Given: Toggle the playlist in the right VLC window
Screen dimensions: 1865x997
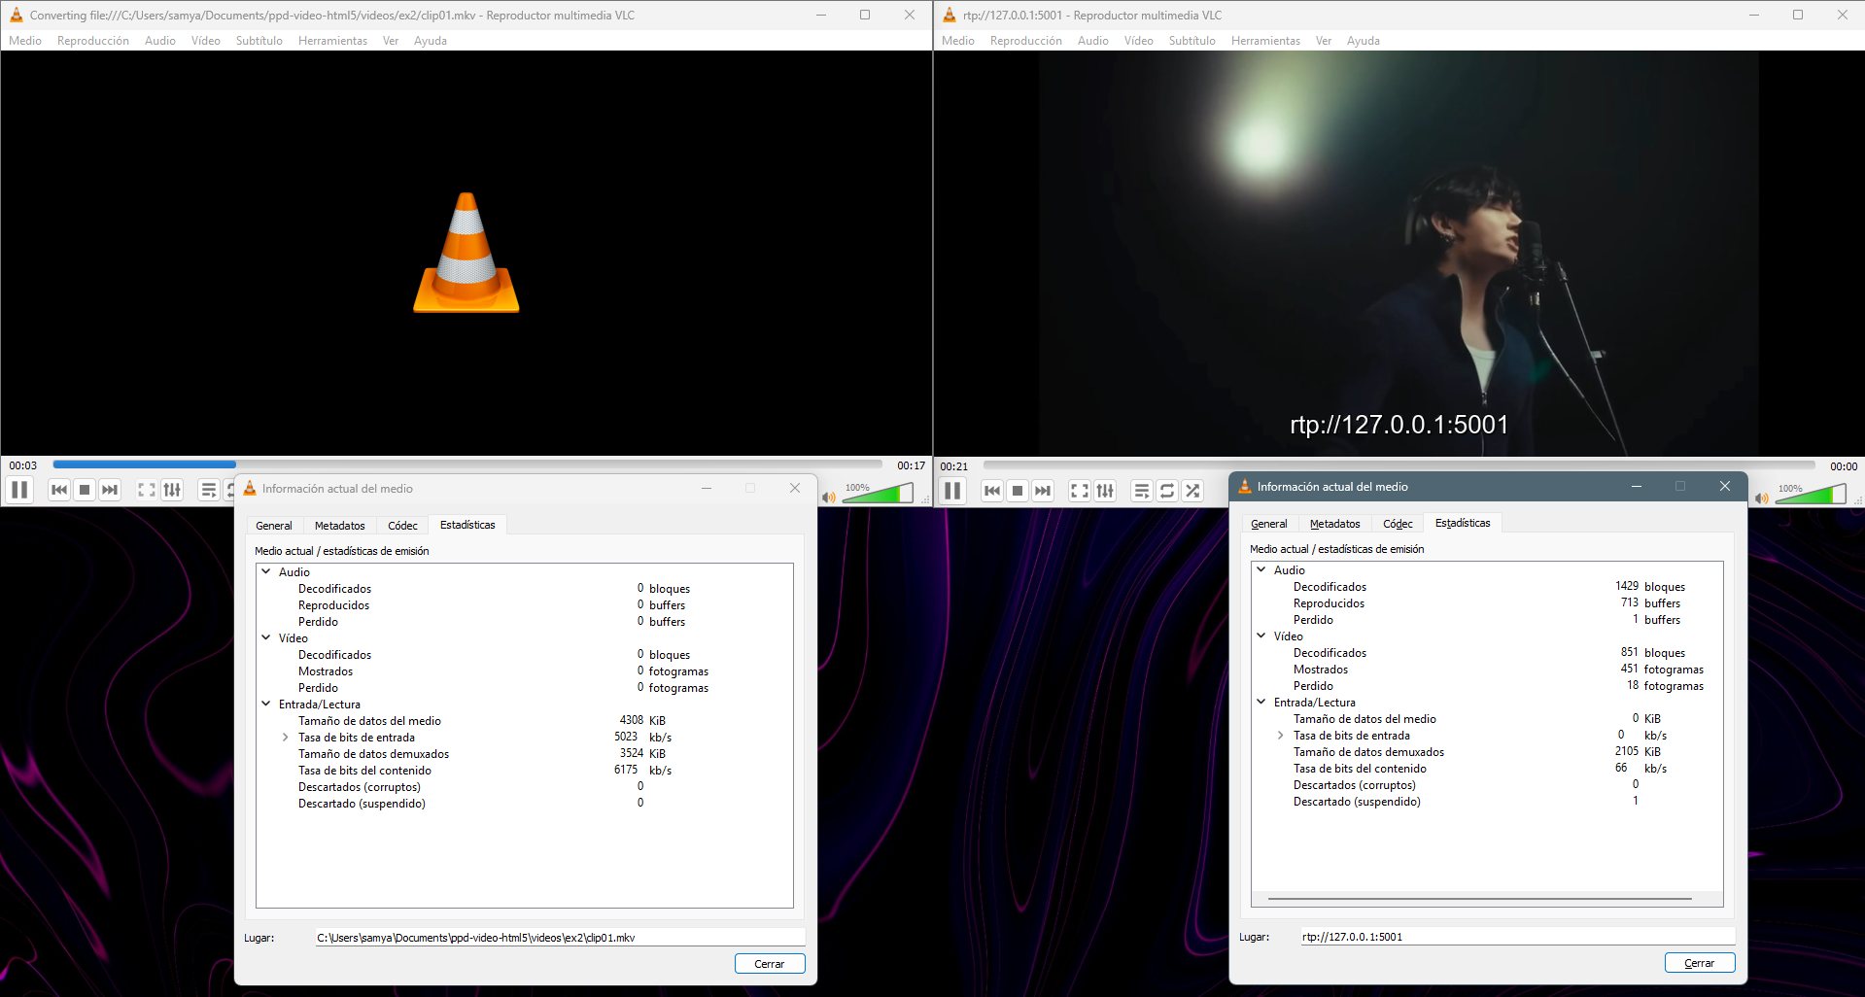Looking at the screenshot, I should point(1142,491).
